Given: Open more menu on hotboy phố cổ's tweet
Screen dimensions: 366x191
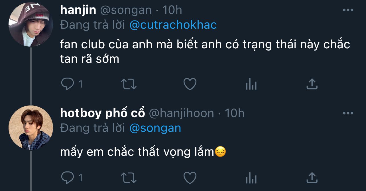Looking at the screenshot, I should point(348,113).
